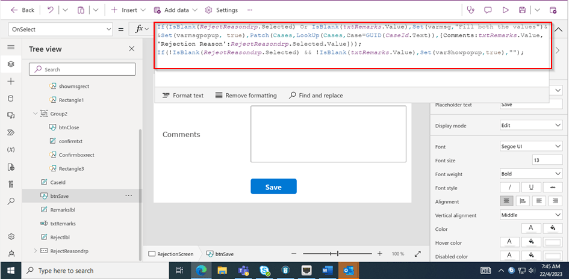Click Format text in formula bar
569x279 pixels.
click(183, 95)
